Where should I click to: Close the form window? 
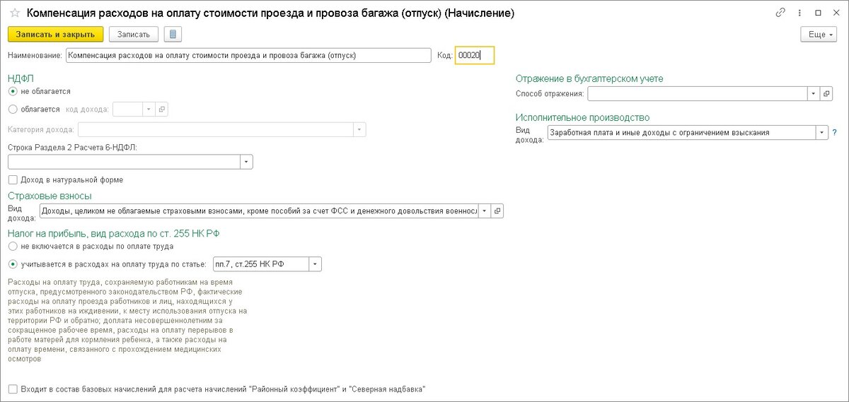point(835,13)
